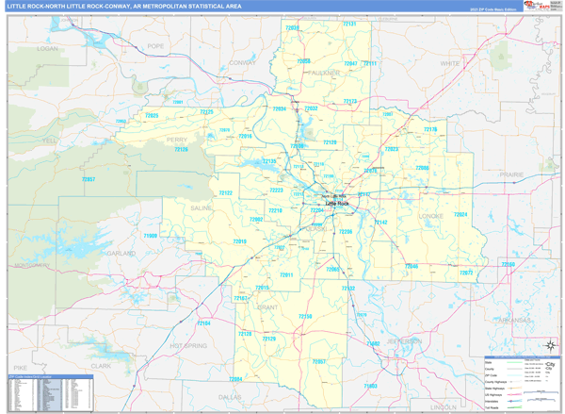Click ZIP code 72086
565x414 pixels.
tap(422, 168)
